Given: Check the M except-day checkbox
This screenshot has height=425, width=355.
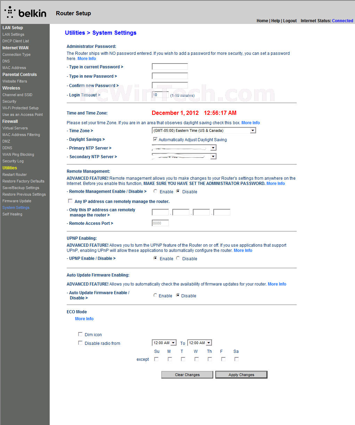Looking at the screenshot, I should pyautogui.click(x=170, y=359).
